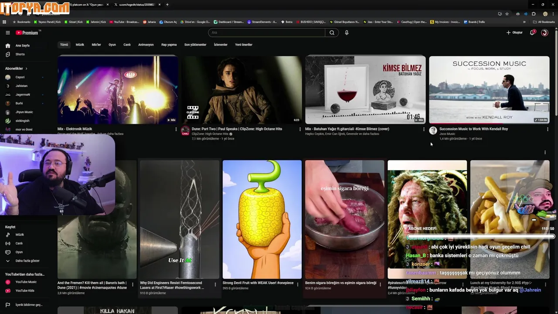Viewport: 558px width, 314px height.
Task: Open options for Femtosecond Lasers short
Action: pos(215,284)
